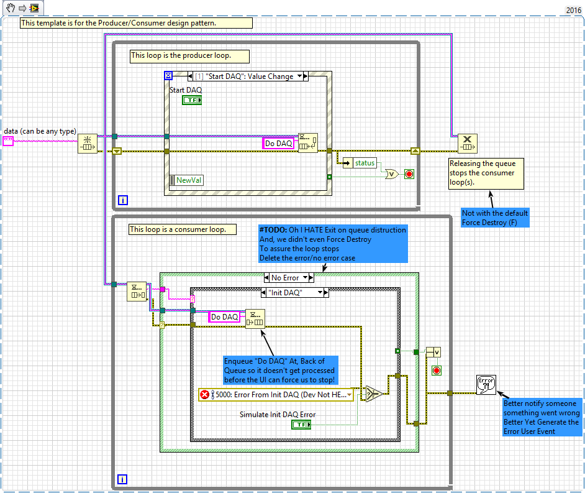
Task: Click the Do DAQ constant in producer loop
Action: tap(278, 144)
